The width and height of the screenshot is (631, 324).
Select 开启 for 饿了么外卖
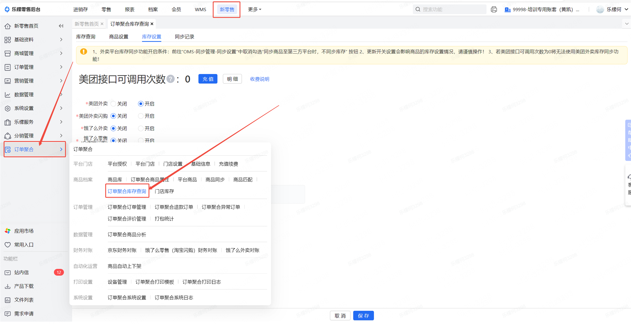141,128
